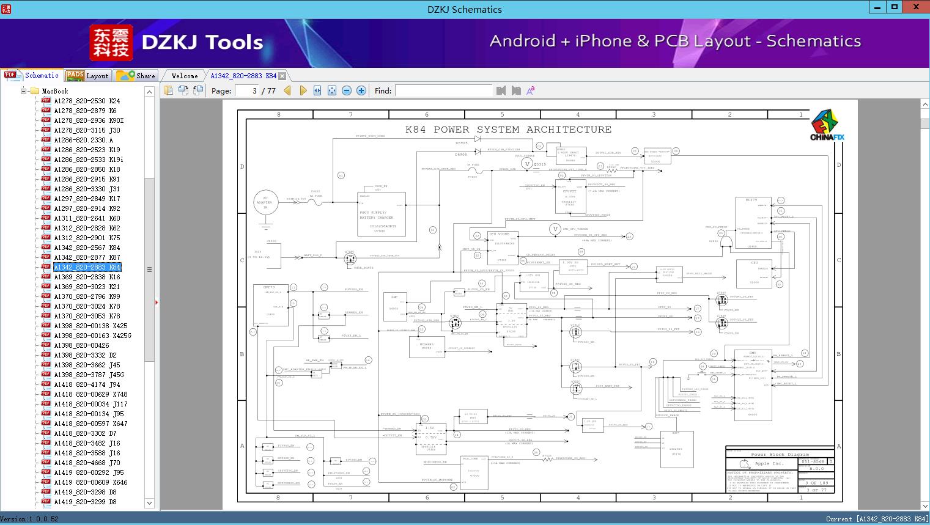Open A1278_820-3115 J30 schematic
The height and width of the screenshot is (525, 930).
coord(87,130)
